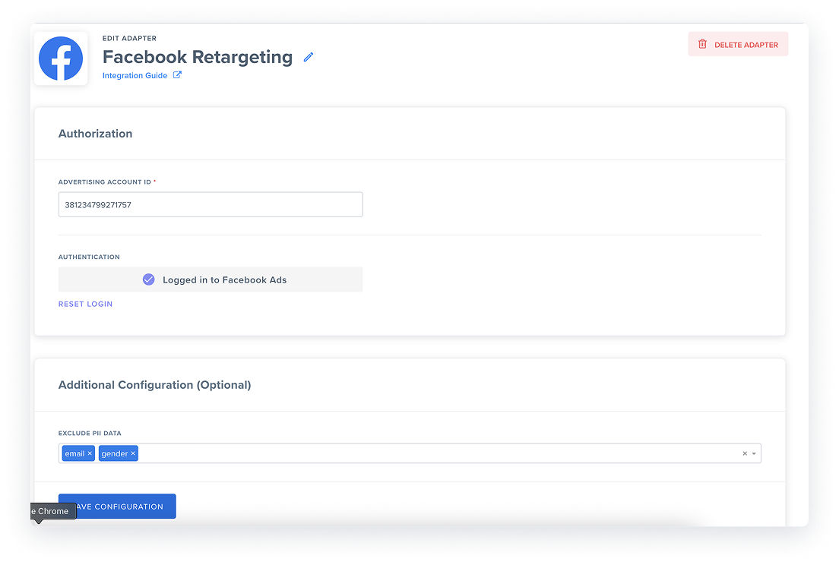Click the Delete Adapter button
The width and height of the screenshot is (839, 565).
pyautogui.click(x=738, y=44)
